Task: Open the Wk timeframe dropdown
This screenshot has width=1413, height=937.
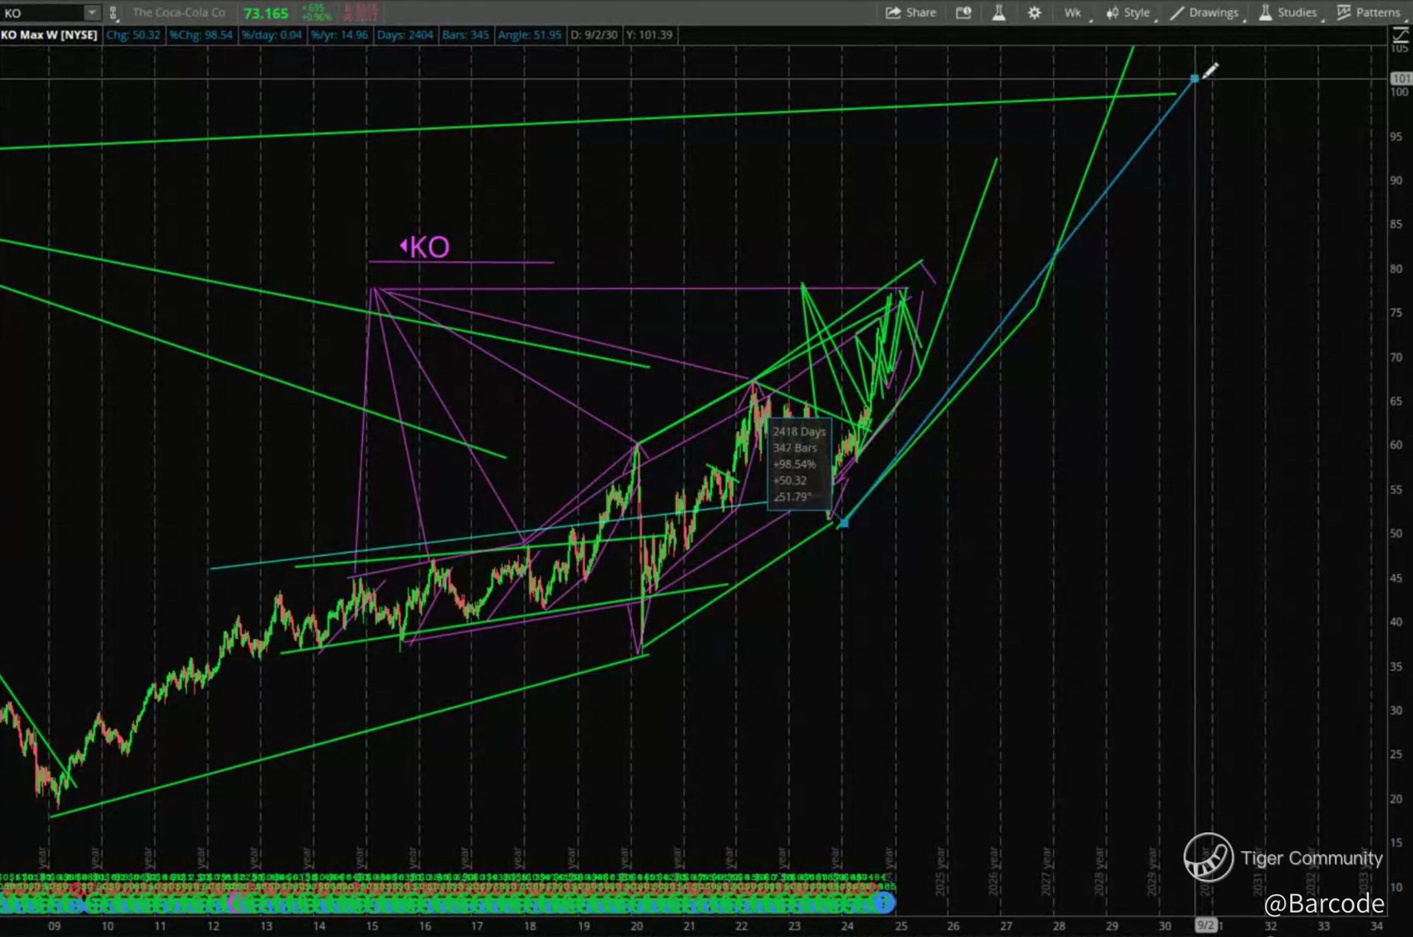Action: click(1074, 13)
